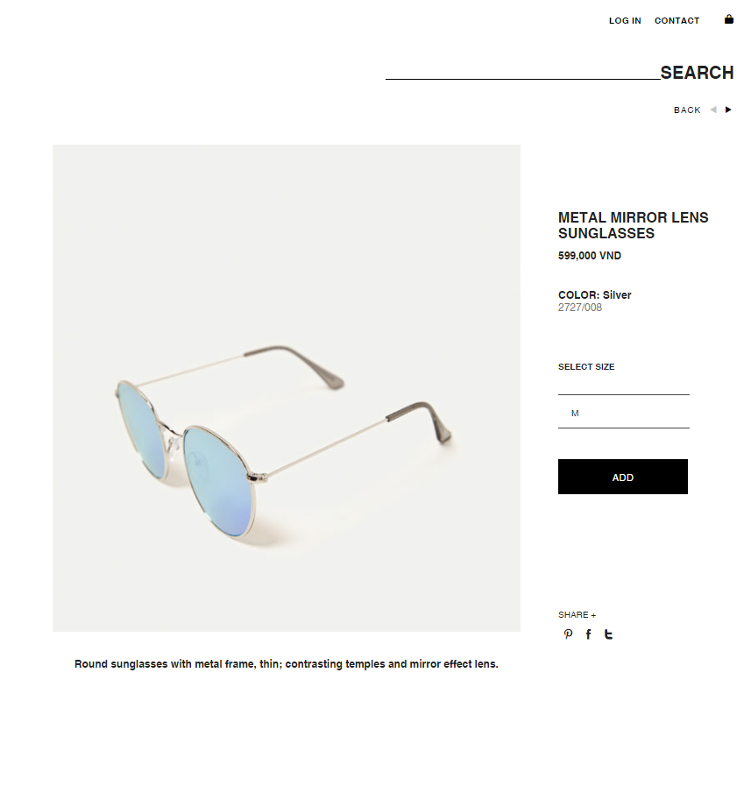Viewport: 751px width, 800px height.
Task: Click the product description text
Action: click(x=287, y=664)
